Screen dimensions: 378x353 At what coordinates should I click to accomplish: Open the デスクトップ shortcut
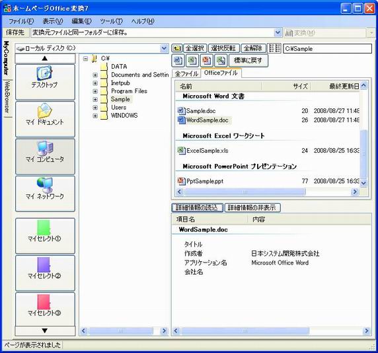point(45,82)
